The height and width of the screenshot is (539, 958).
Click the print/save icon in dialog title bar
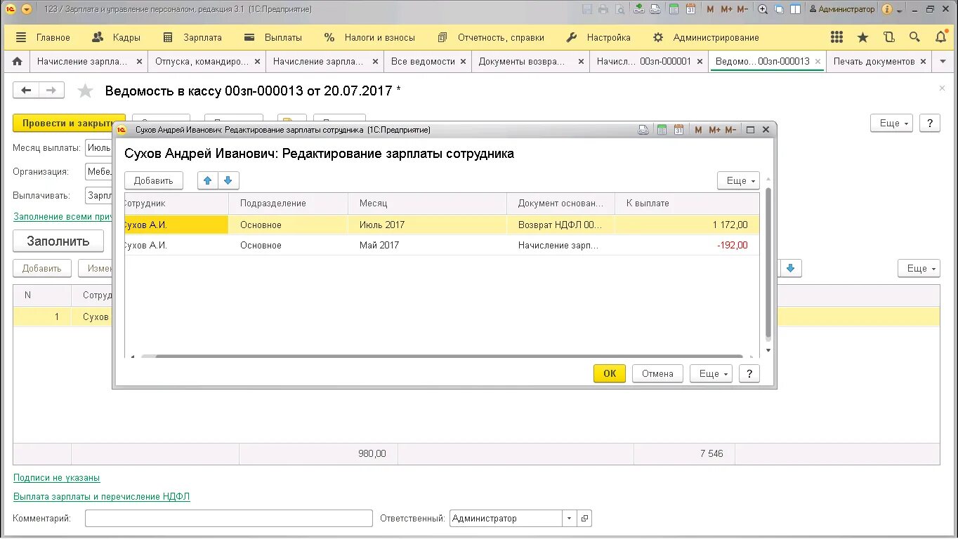643,130
